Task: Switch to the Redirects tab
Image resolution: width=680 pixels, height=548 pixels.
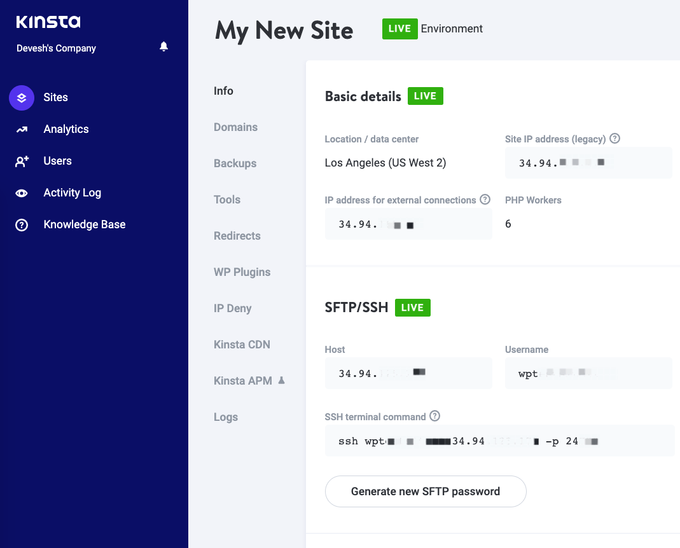Action: pyautogui.click(x=237, y=236)
